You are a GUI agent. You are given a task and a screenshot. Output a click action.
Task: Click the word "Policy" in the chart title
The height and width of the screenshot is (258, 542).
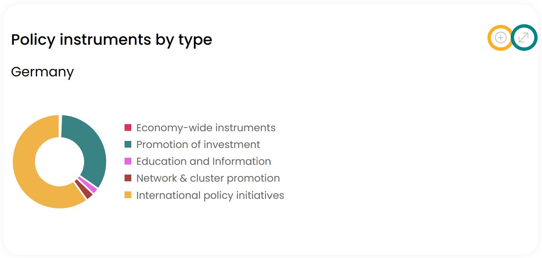[x=33, y=40]
